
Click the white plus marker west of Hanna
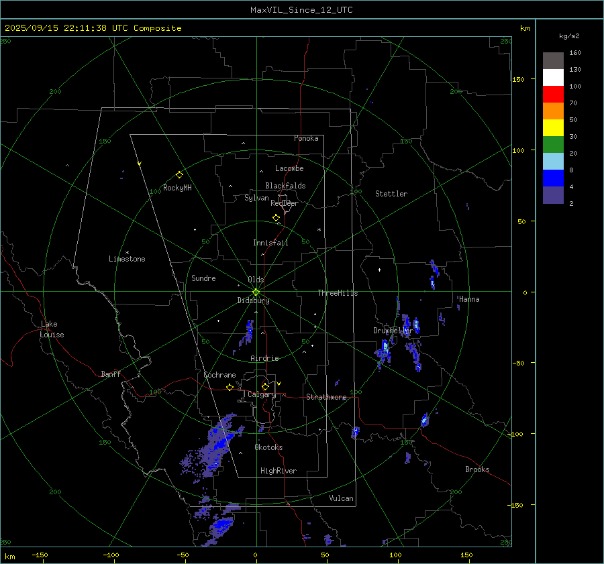pyautogui.click(x=379, y=270)
